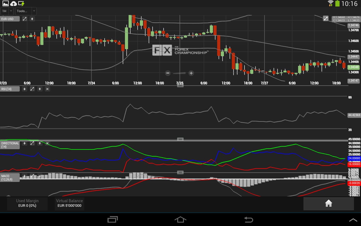Toggle fullscreen with the top-right expand icon
Viewport: 361px width, 226px height.
click(326, 18)
